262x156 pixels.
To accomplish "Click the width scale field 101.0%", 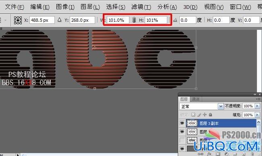I will (118, 20).
